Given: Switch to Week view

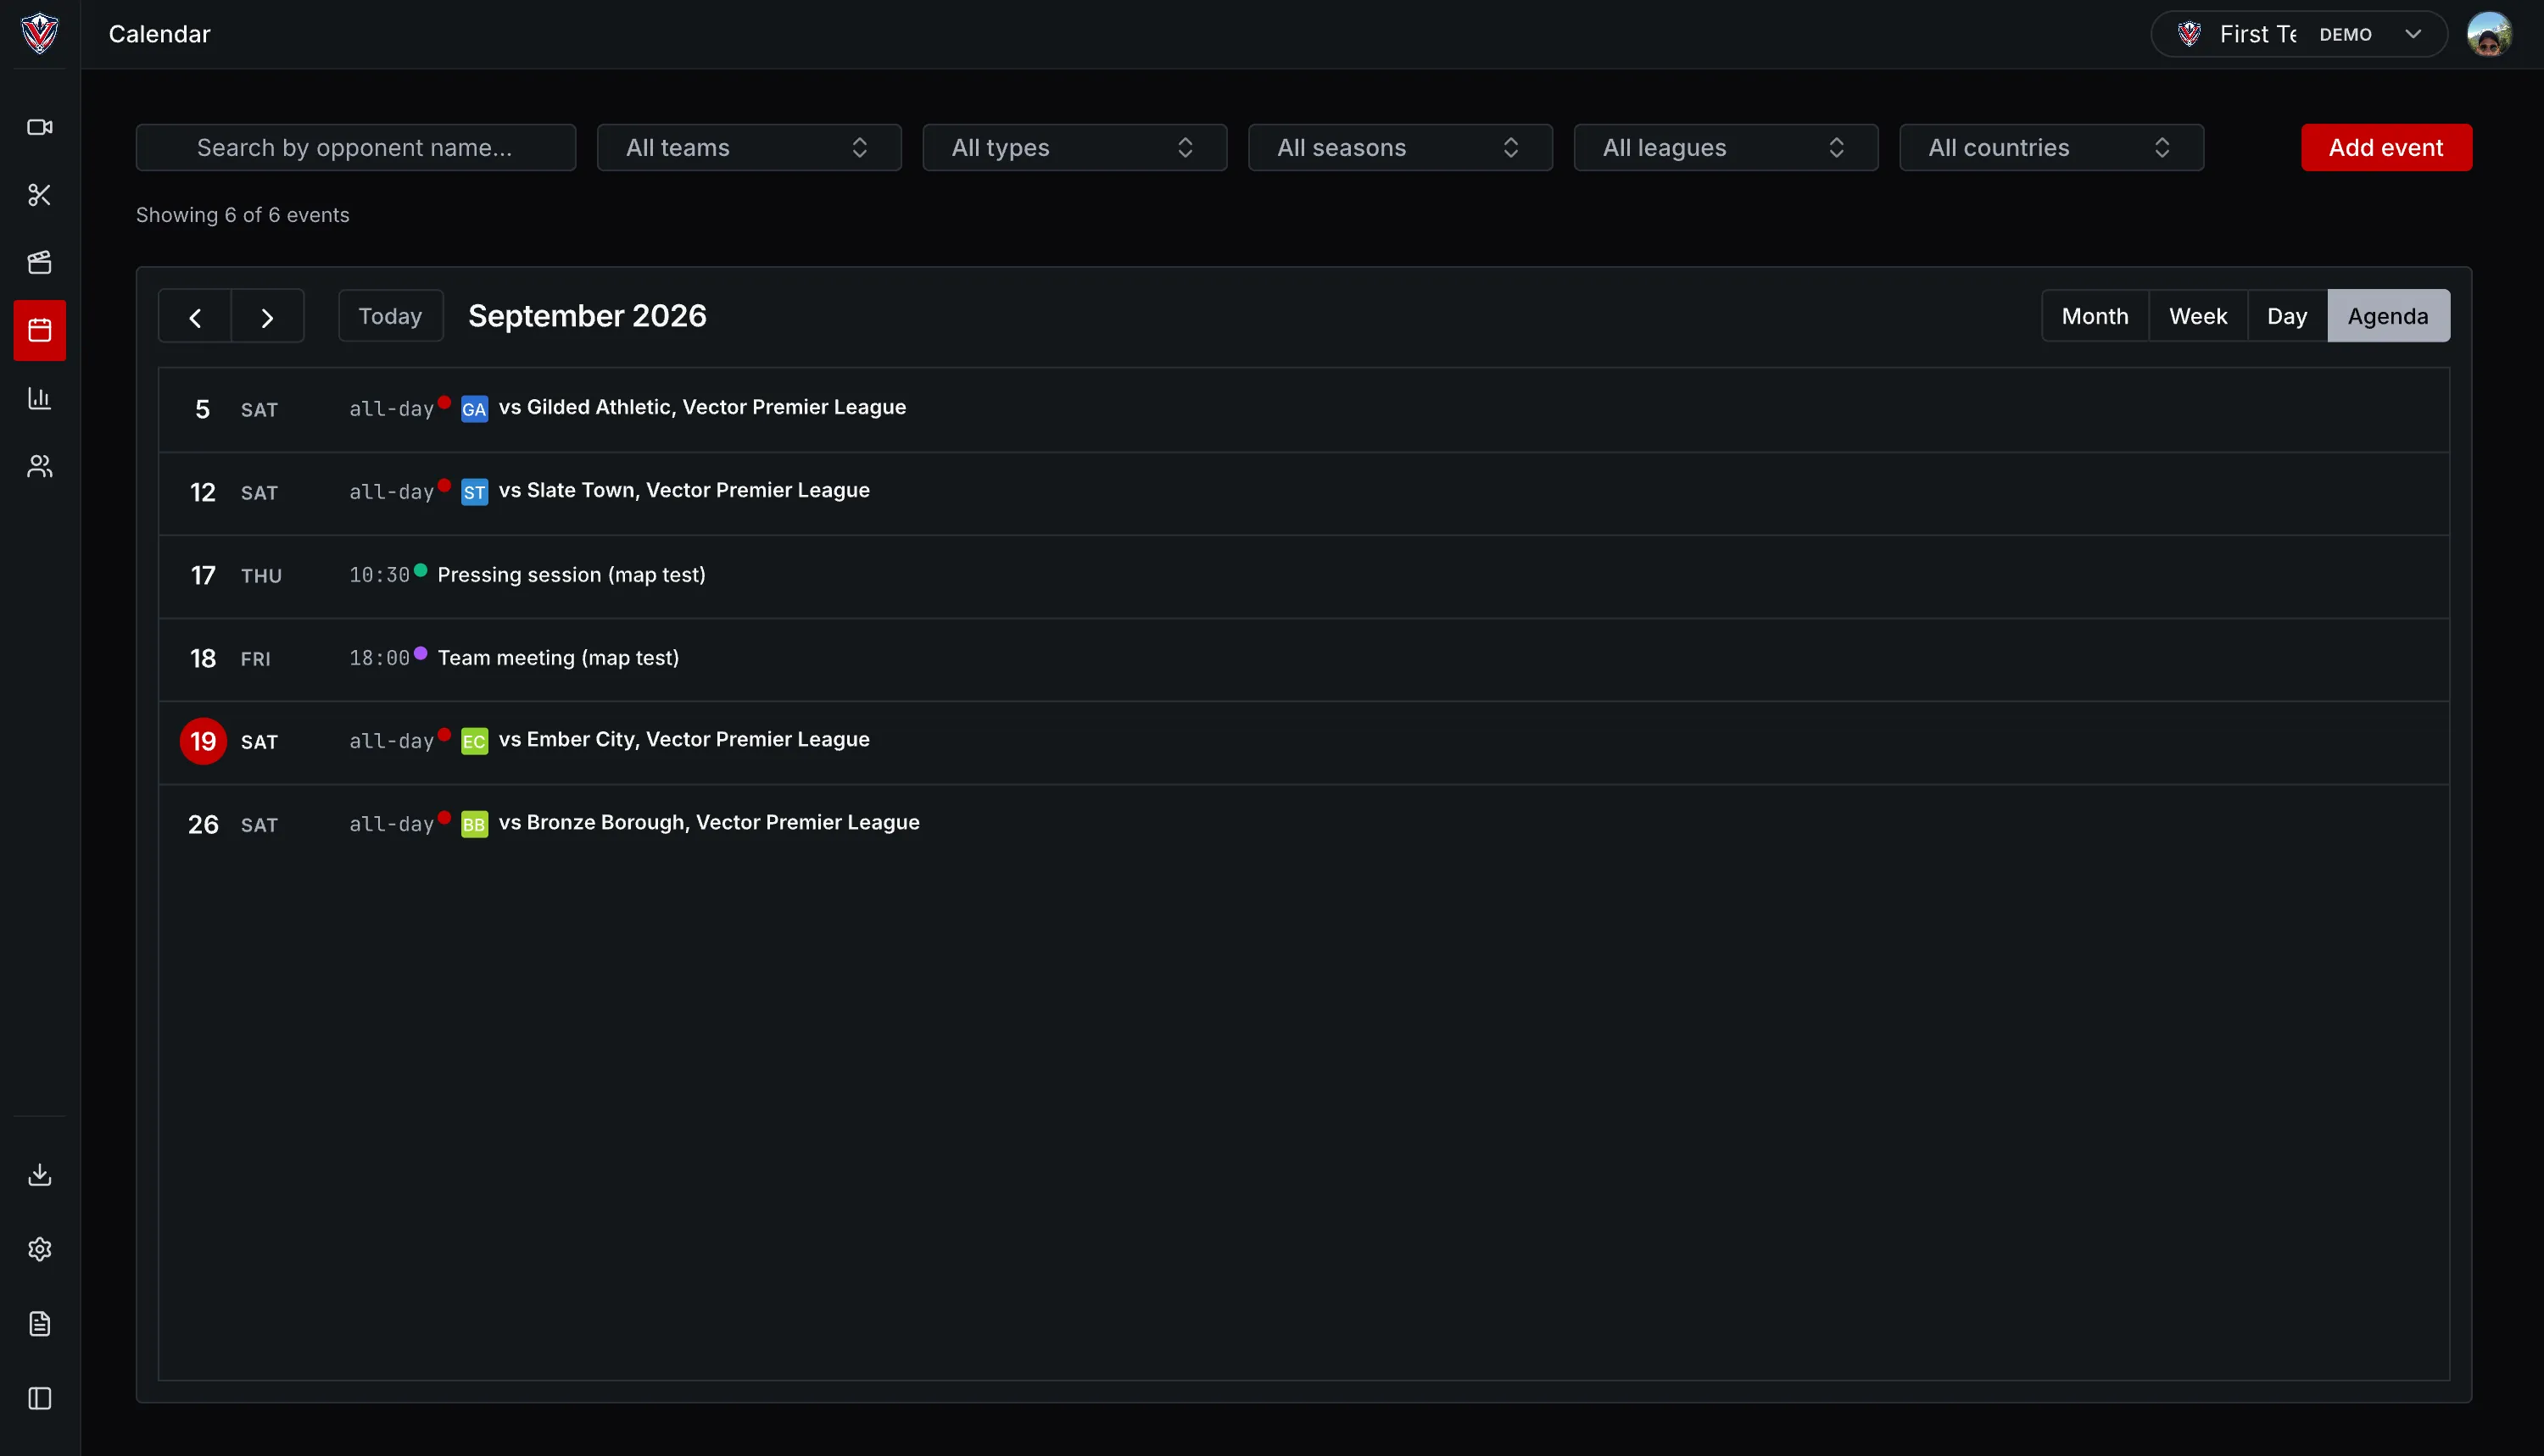Looking at the screenshot, I should 2198,316.
